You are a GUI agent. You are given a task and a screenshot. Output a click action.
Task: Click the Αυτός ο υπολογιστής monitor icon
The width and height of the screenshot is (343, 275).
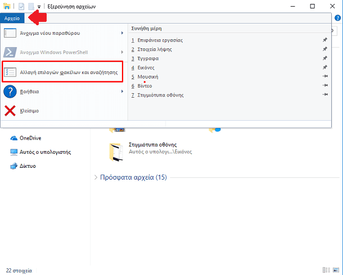pyautogui.click(x=14, y=152)
